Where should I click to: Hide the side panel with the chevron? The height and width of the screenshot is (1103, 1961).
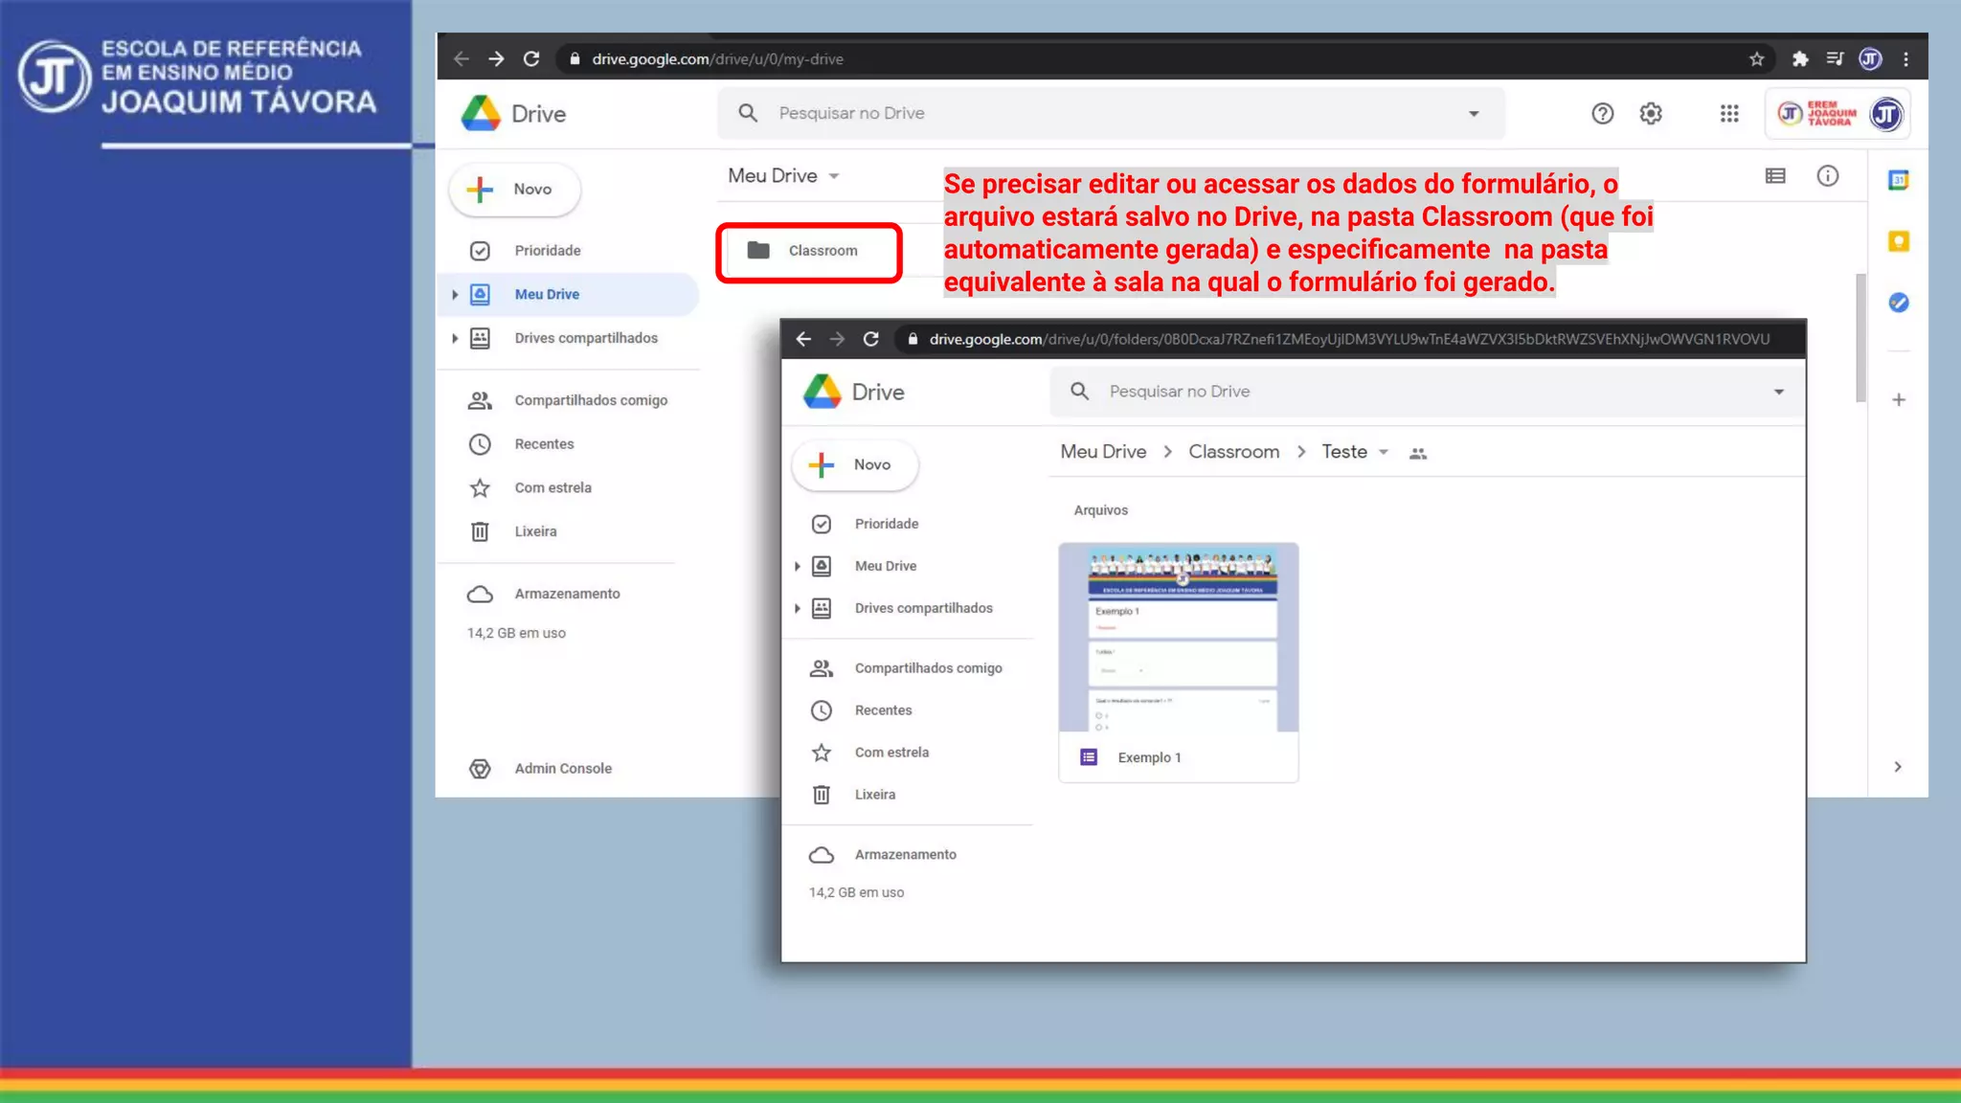click(x=1898, y=767)
